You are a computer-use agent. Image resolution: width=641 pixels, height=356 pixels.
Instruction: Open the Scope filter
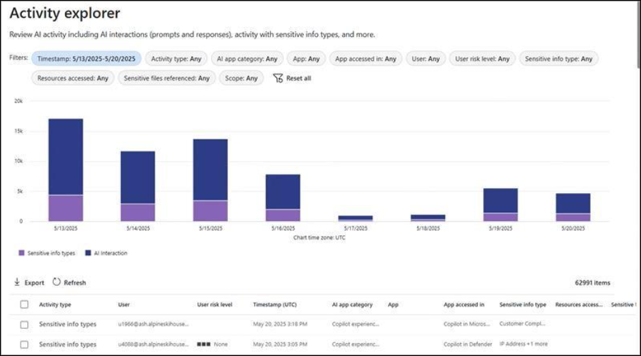[241, 78]
